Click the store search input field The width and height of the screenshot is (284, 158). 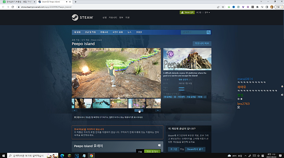(193, 32)
